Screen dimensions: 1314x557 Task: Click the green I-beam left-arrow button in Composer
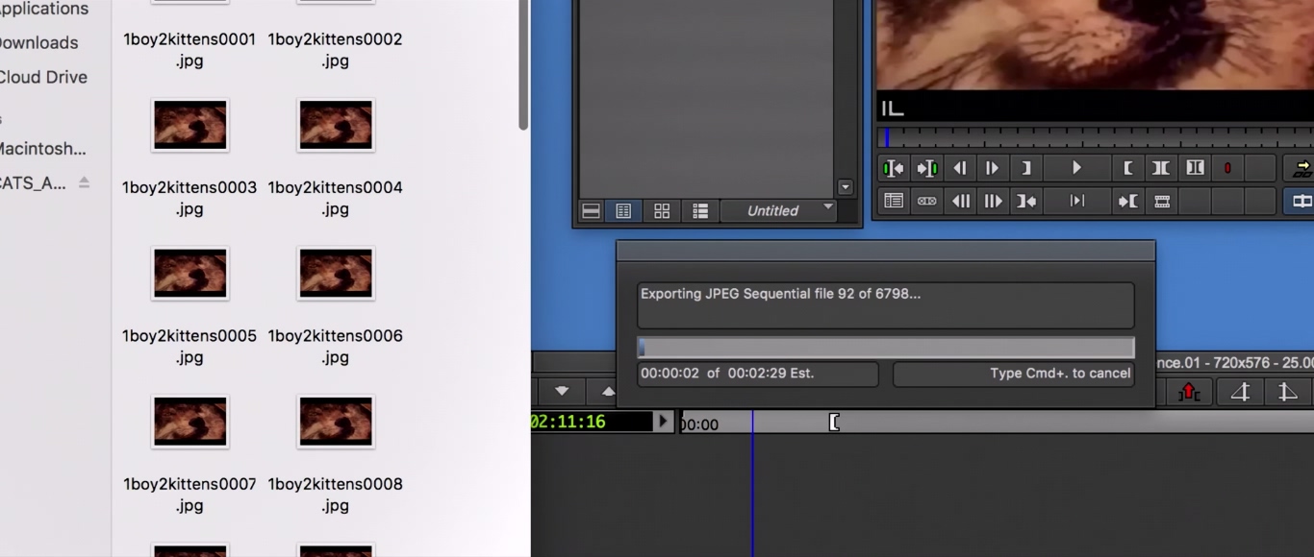tap(894, 168)
